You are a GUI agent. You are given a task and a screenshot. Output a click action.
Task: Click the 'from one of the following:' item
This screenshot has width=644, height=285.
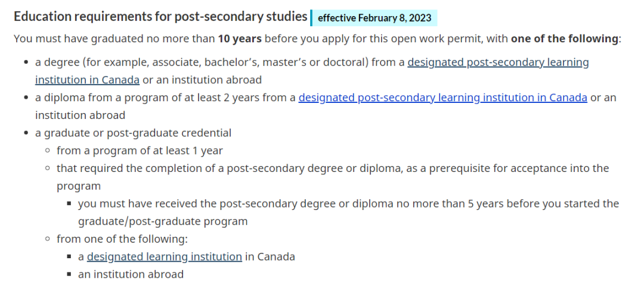pyautogui.click(x=122, y=239)
